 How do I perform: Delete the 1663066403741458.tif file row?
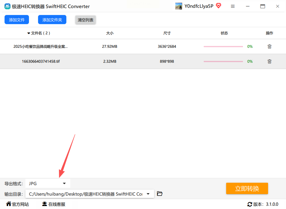point(270,62)
